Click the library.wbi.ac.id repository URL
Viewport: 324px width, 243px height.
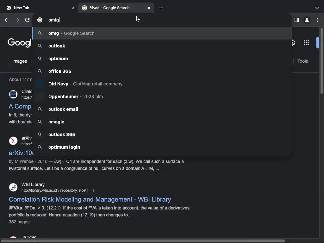(x=49, y=190)
